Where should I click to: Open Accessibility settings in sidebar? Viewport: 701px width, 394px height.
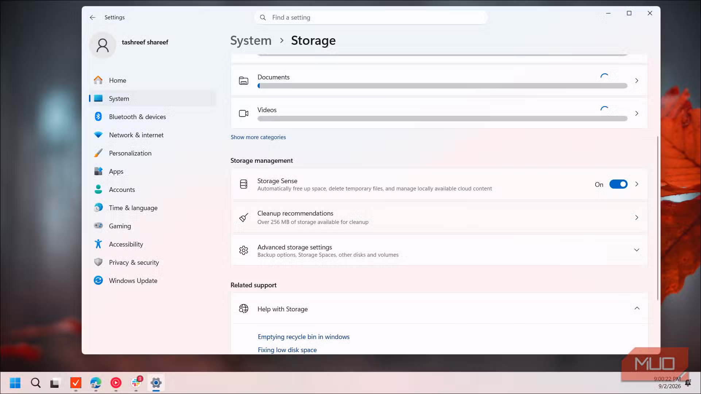click(x=152, y=244)
